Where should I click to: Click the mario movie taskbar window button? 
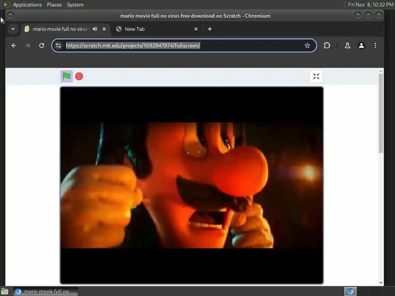pos(46,291)
